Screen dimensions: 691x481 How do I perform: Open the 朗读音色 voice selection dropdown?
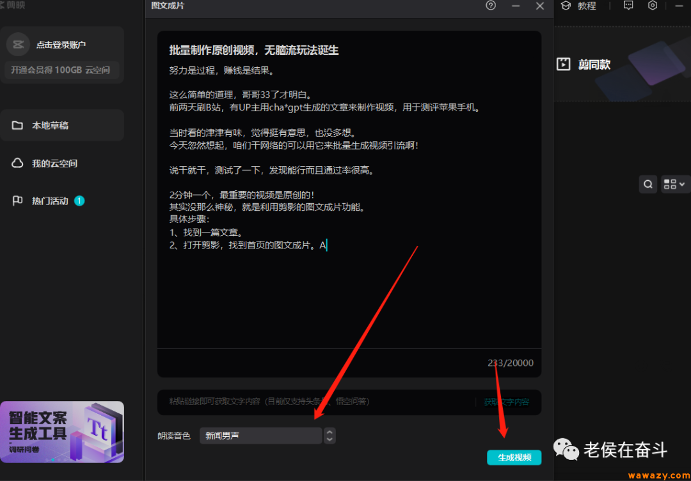coord(260,435)
